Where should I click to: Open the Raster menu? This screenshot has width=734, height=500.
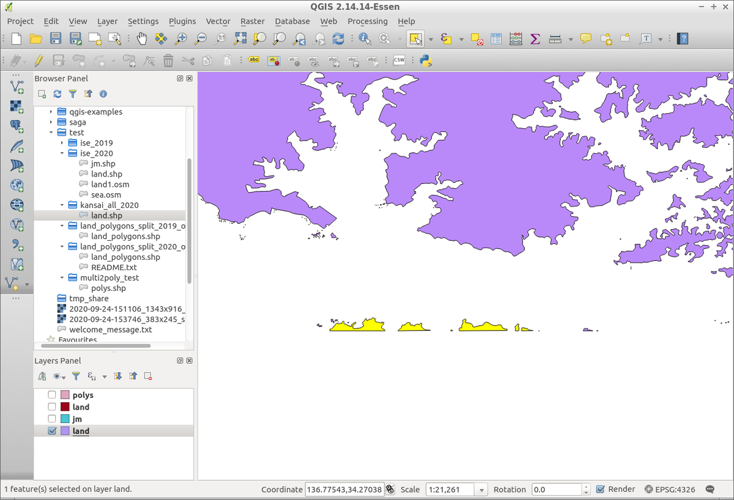(x=253, y=21)
